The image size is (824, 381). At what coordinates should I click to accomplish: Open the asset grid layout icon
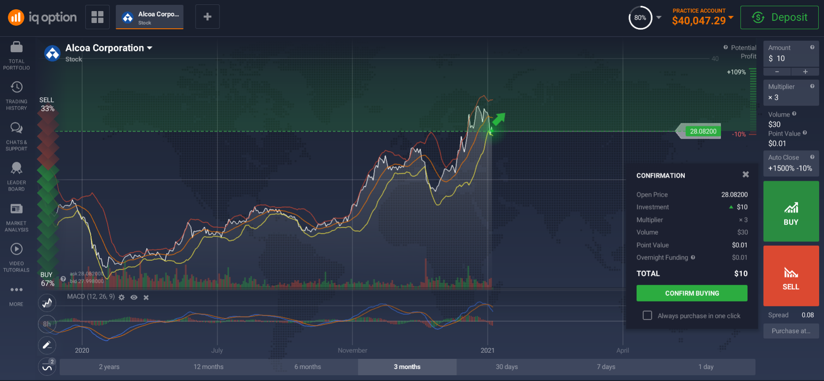coord(97,17)
